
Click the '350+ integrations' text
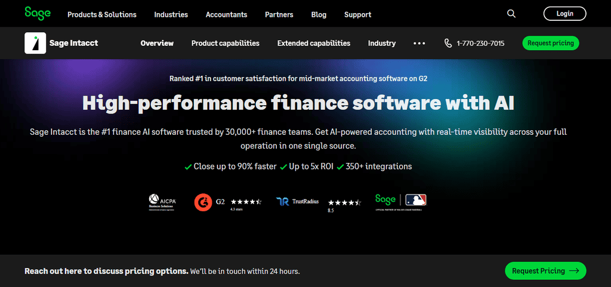(379, 166)
